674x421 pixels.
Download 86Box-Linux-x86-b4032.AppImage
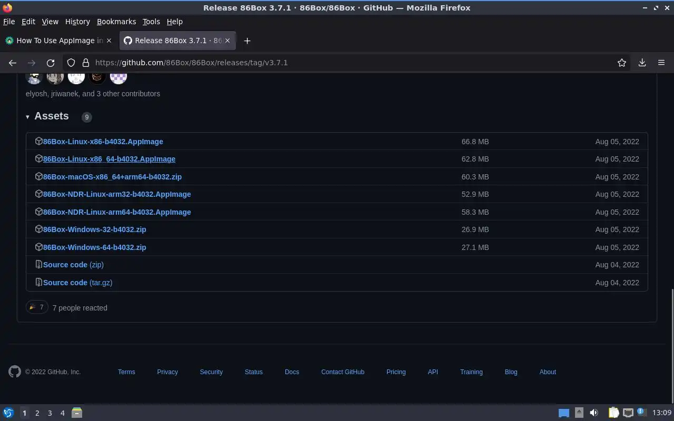[103, 142]
